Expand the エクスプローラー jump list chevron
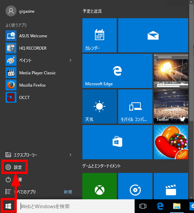194x213 pixels. coord(71,155)
